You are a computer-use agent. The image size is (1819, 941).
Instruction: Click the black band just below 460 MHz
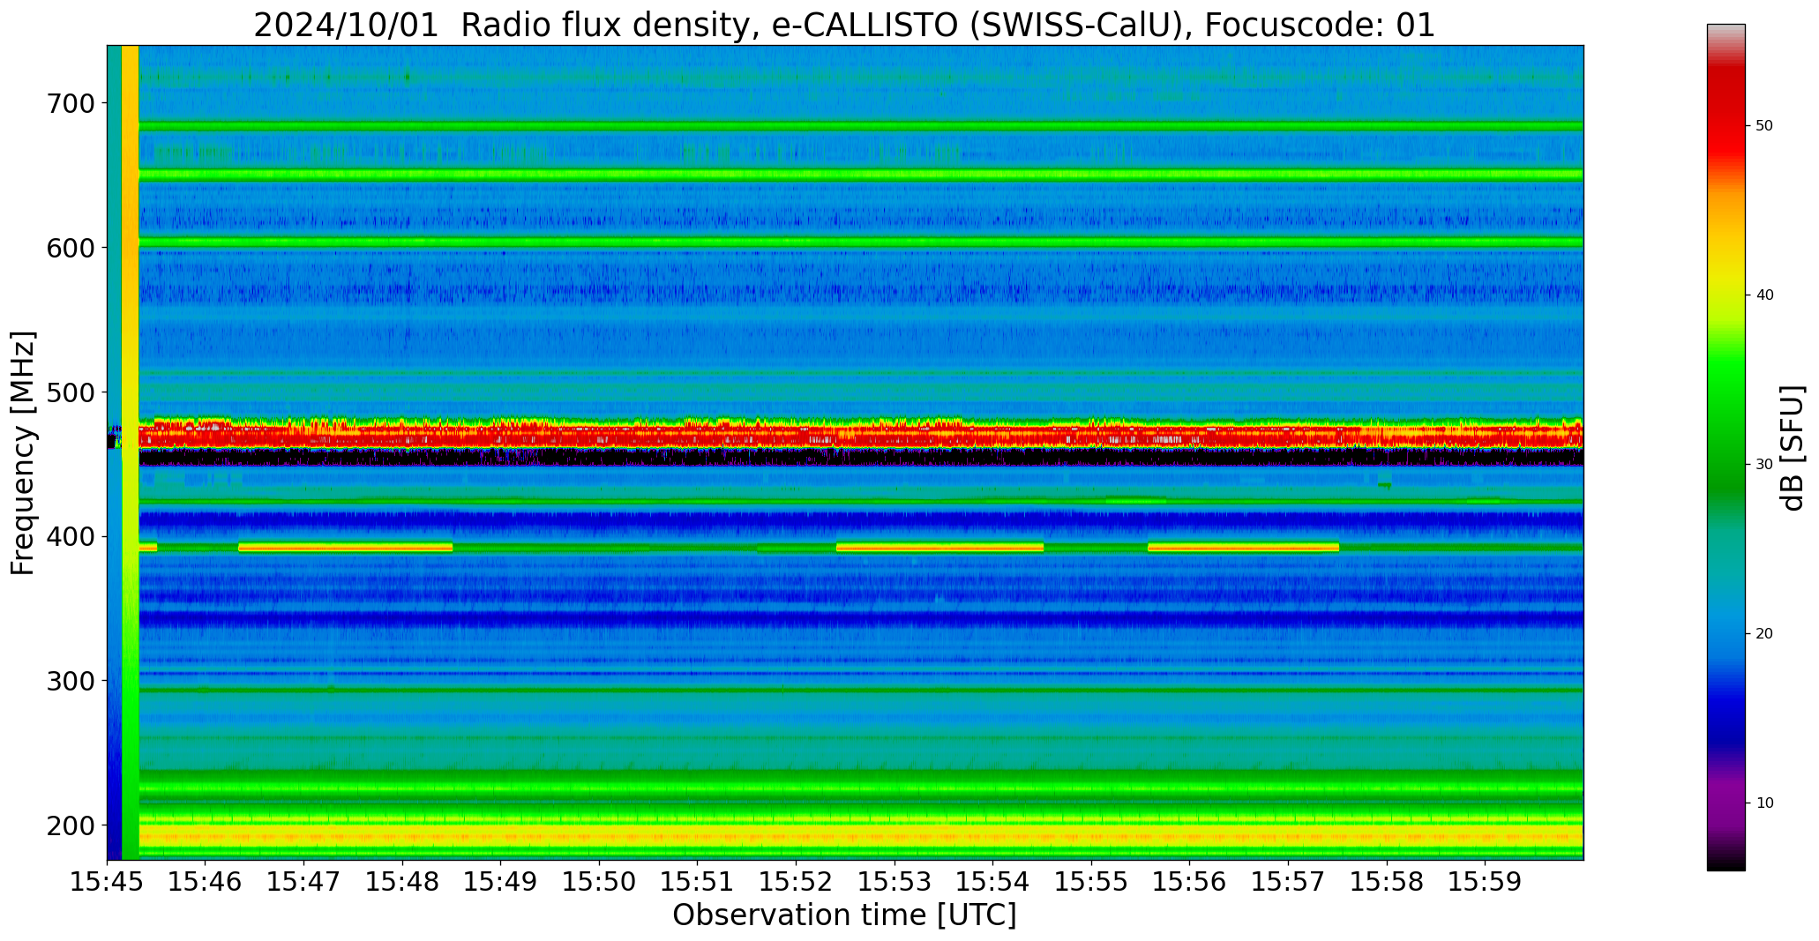click(x=860, y=457)
